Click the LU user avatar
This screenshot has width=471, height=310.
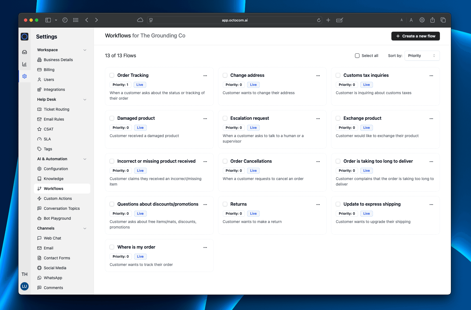[25, 286]
